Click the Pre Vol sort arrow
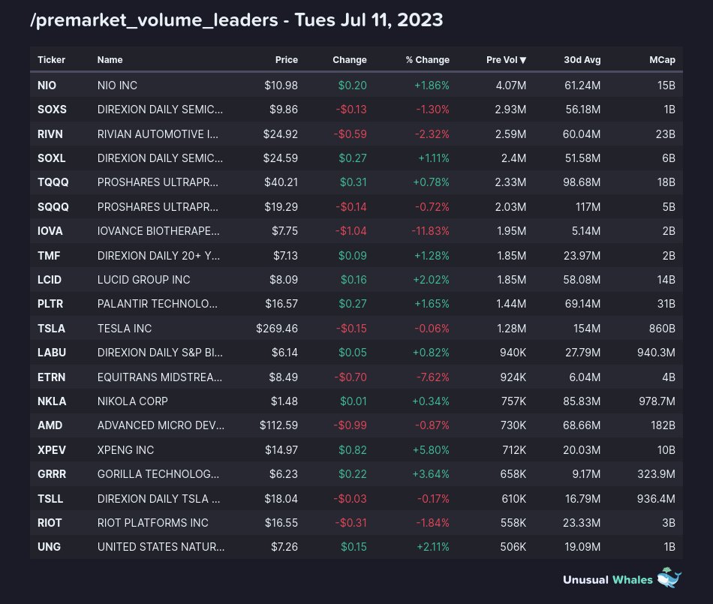Viewport: 713px width, 604px height. tap(523, 60)
